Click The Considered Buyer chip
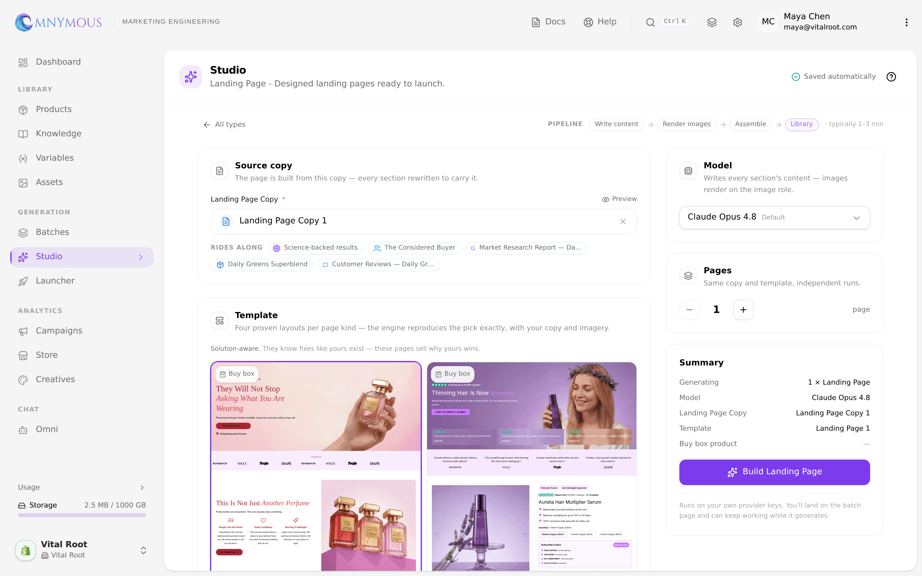The image size is (922, 576). (414, 248)
